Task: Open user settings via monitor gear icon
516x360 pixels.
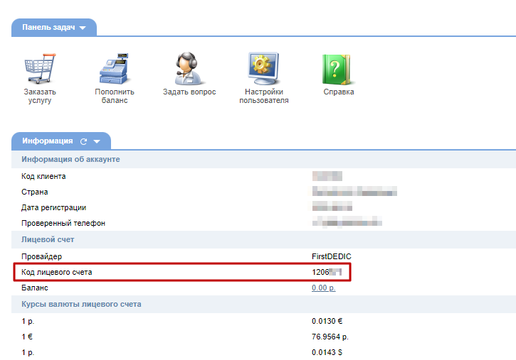Action: tap(263, 69)
